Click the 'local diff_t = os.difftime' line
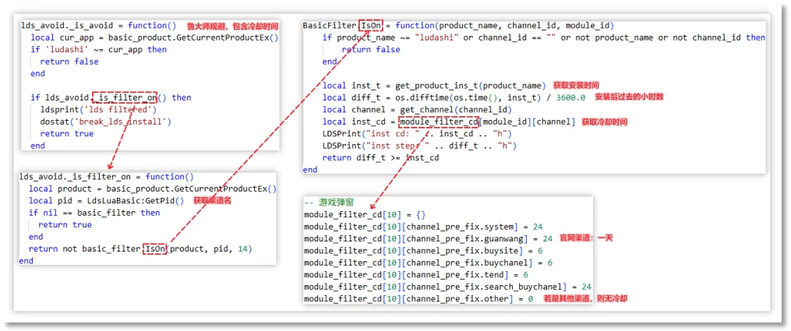This screenshot has height=331, width=791. (x=454, y=97)
